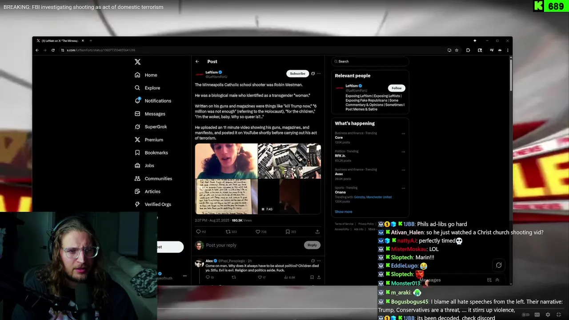
Task: Open the long-haired person video thumbnail
Action: [x=226, y=161]
